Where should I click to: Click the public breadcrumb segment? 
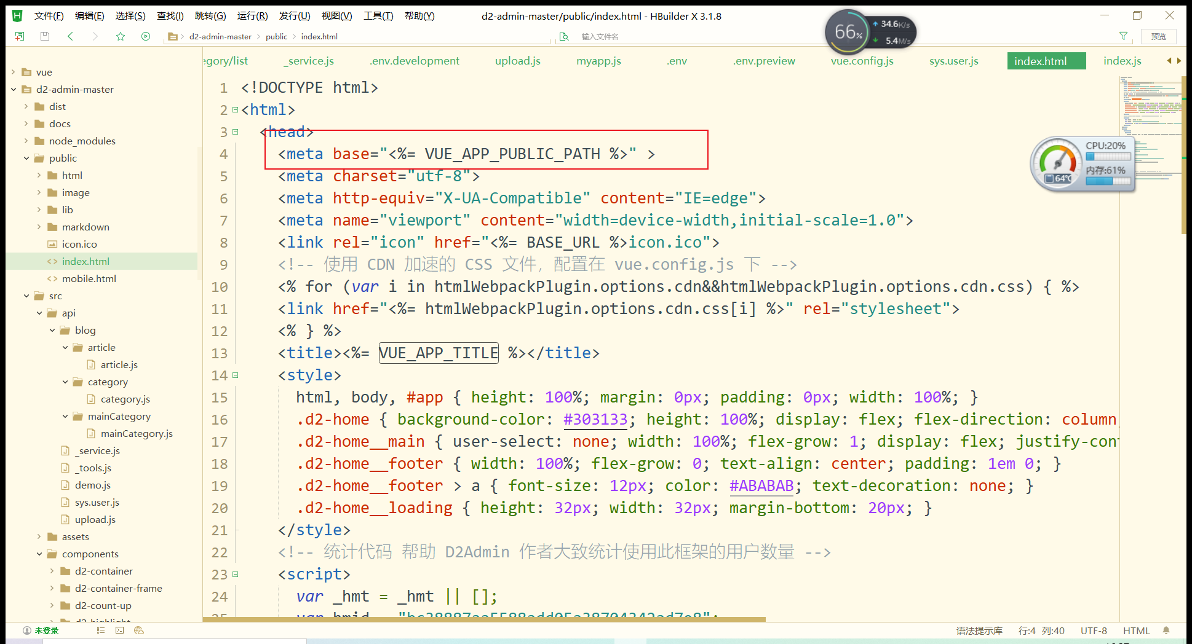(x=276, y=36)
